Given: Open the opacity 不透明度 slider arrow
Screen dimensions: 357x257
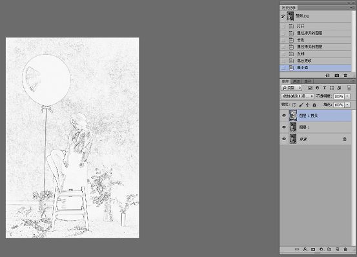Looking at the screenshot, I should tap(347, 96).
